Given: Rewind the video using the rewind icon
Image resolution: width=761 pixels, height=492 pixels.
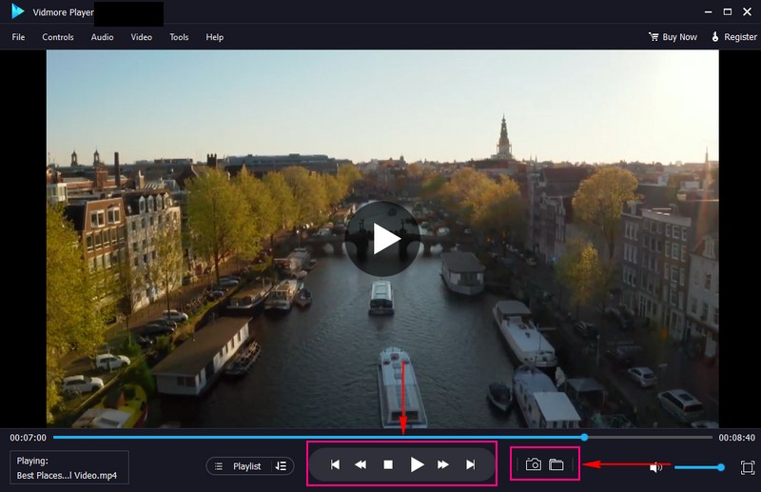Looking at the screenshot, I should coord(361,465).
